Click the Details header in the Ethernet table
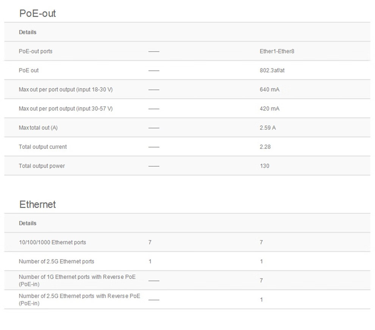This screenshot has height=330, width=375. click(28, 223)
